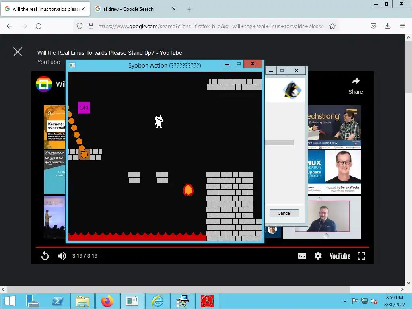Open the muted volume tray icon

pos(374,301)
